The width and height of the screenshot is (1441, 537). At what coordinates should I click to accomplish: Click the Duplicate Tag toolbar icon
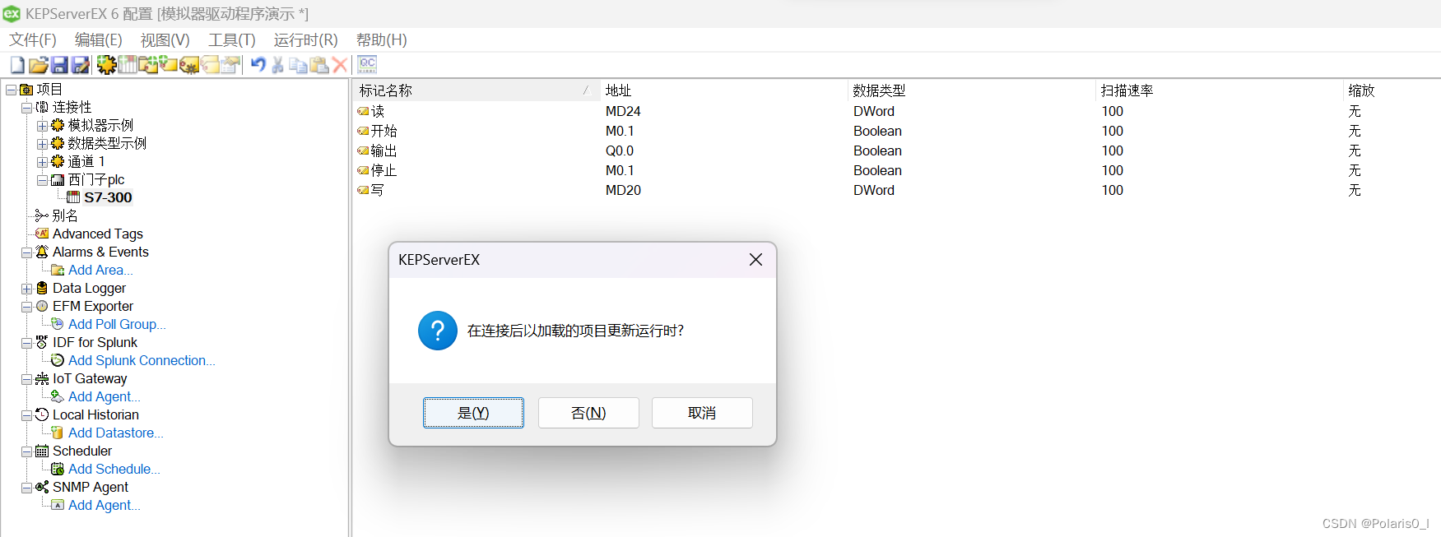[x=210, y=65]
